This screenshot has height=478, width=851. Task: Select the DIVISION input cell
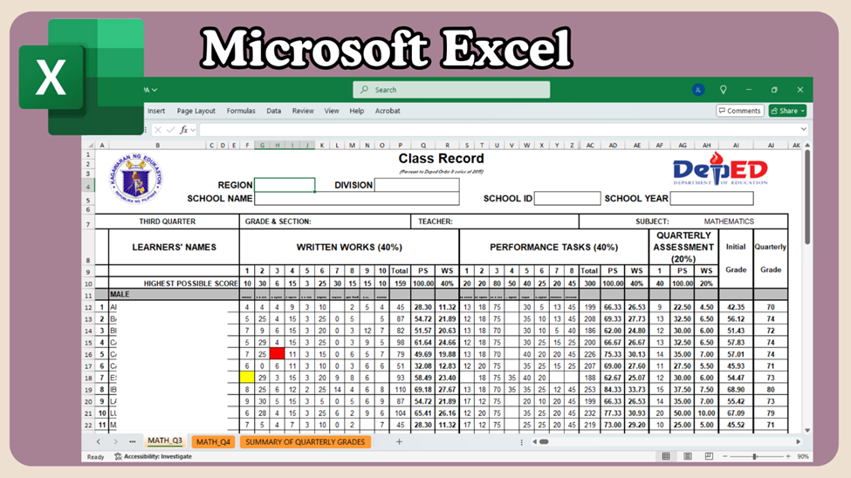coord(417,185)
